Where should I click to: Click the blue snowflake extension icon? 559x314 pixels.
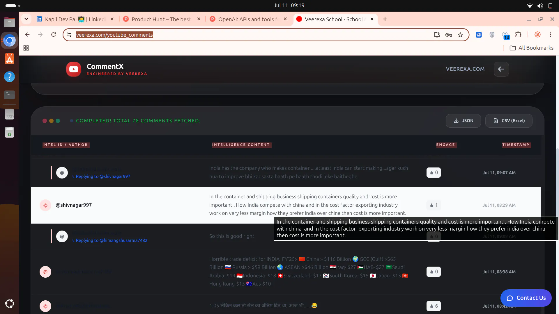(479, 35)
